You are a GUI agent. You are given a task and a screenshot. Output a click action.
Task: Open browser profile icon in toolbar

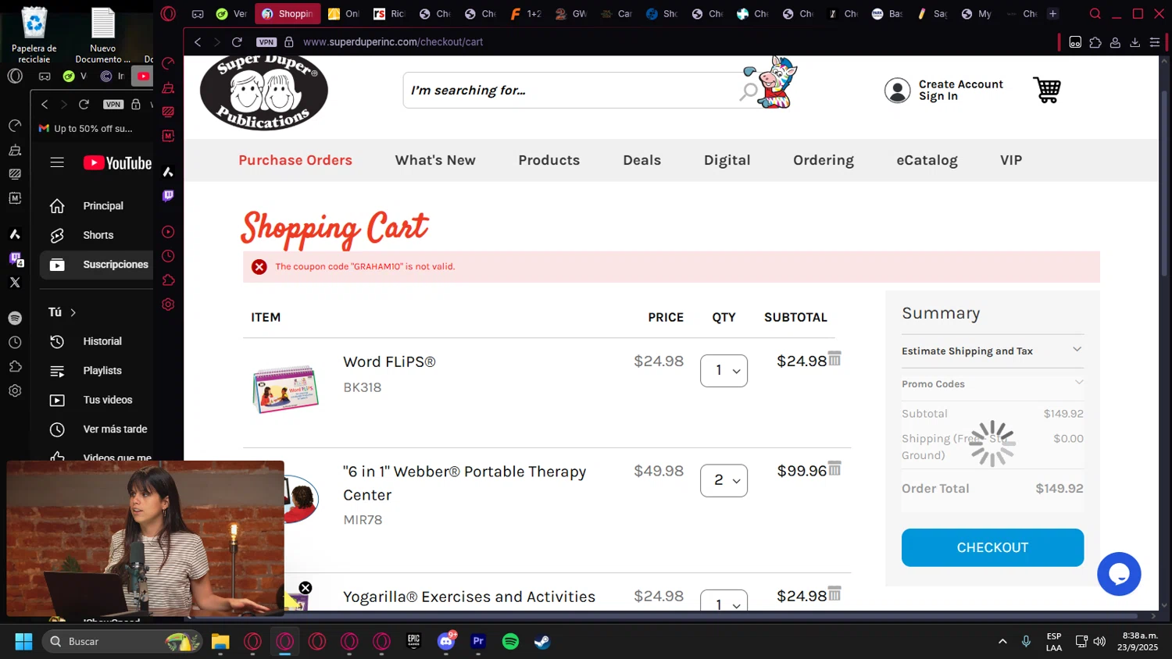click(x=1115, y=42)
